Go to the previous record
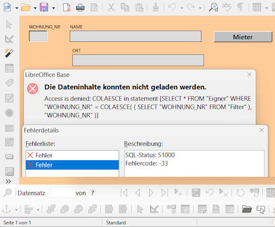 pos(137,192)
